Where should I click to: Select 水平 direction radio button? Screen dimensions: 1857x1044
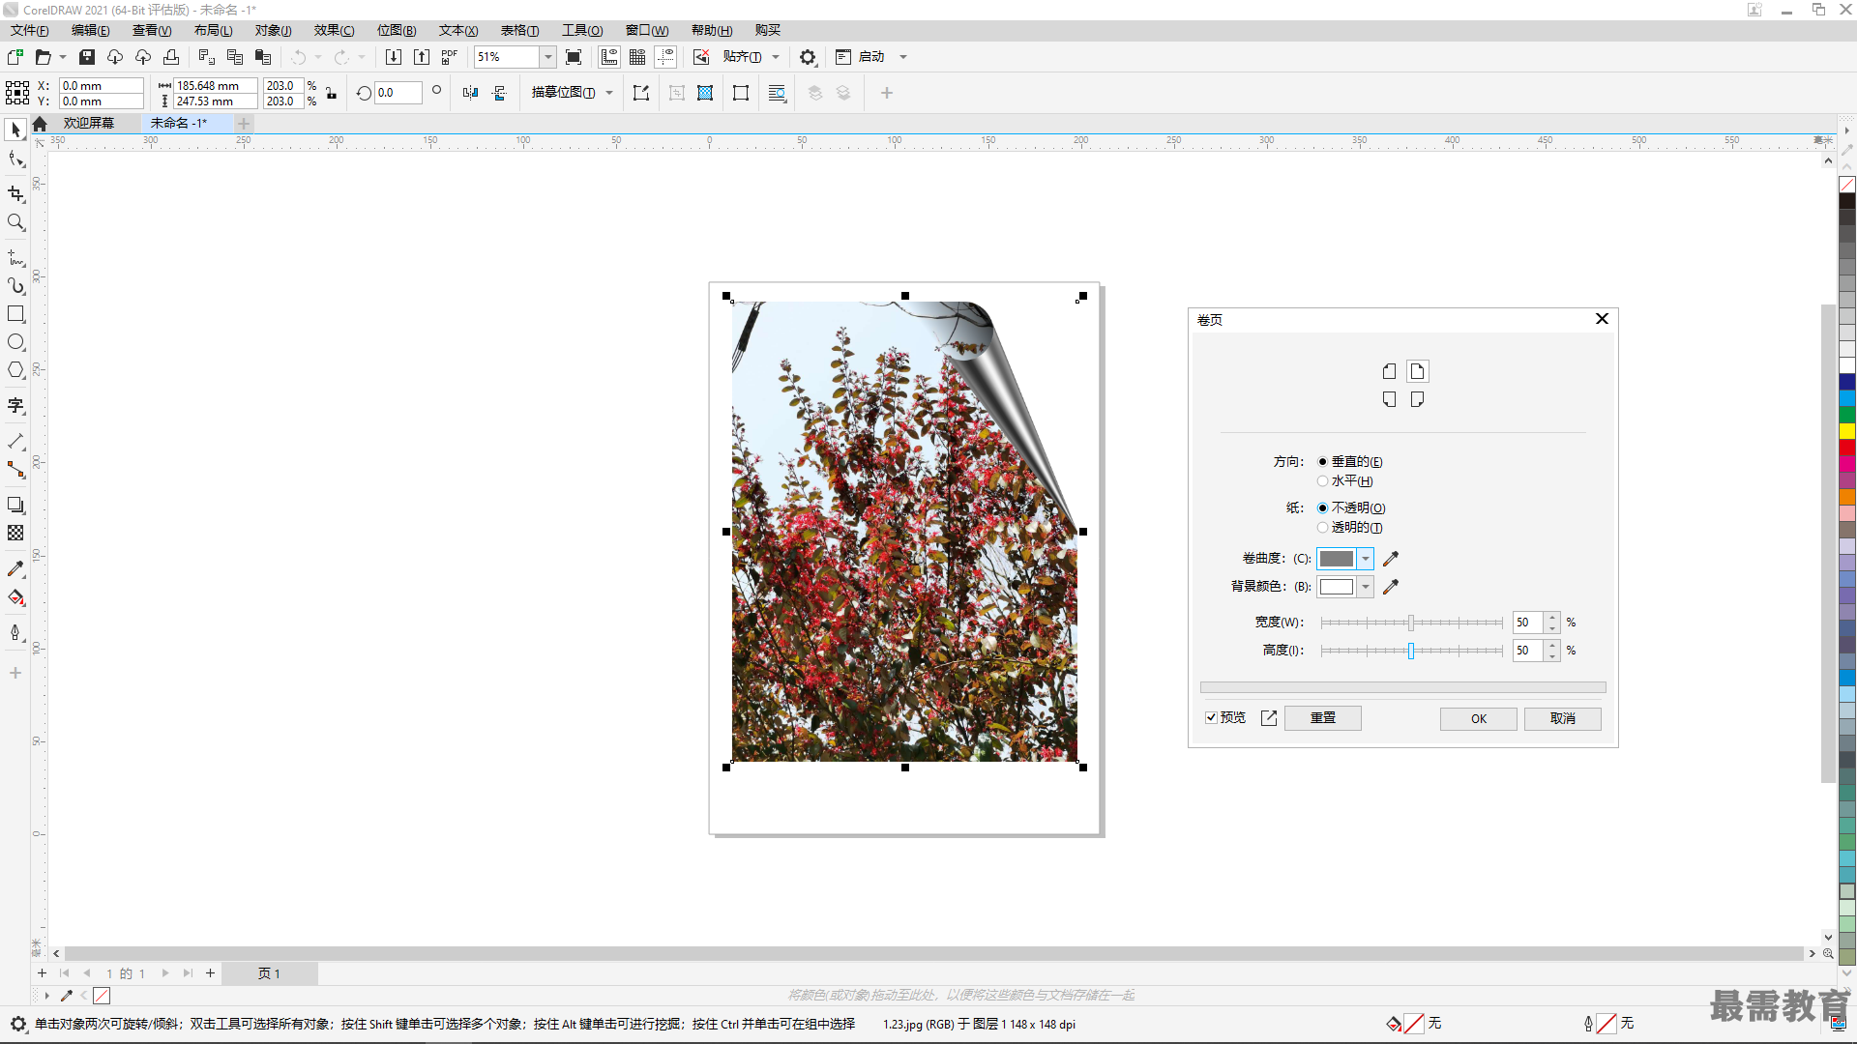pos(1322,481)
